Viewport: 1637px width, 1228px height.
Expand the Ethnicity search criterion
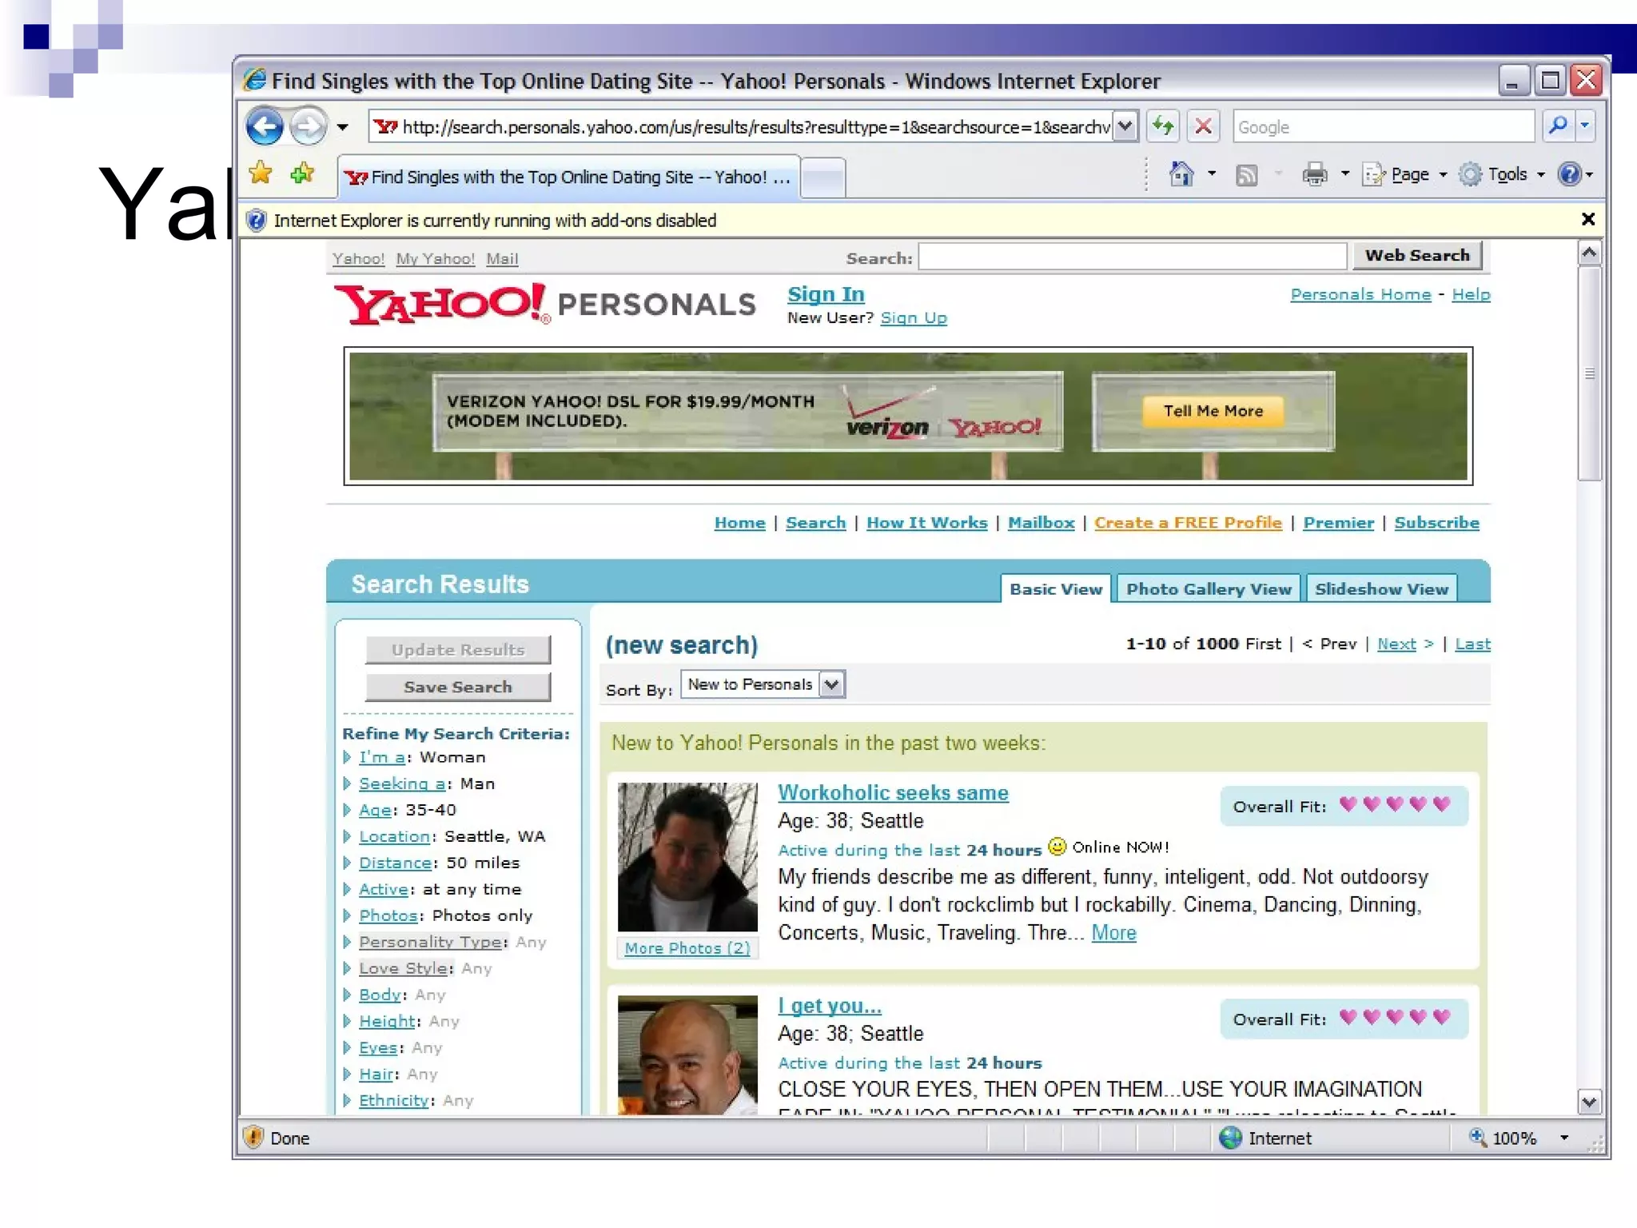393,1100
